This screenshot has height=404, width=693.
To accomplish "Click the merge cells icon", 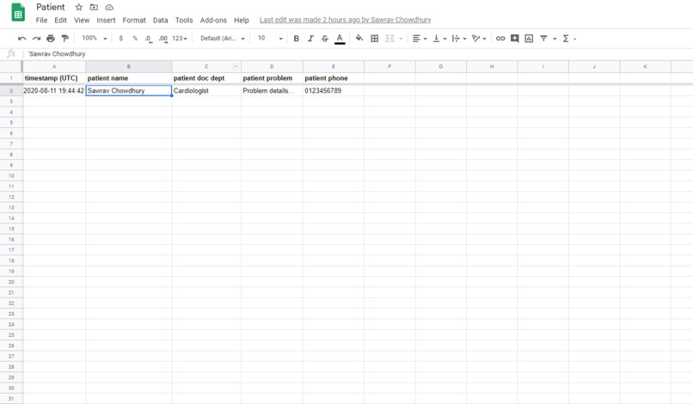I will pyautogui.click(x=389, y=39).
